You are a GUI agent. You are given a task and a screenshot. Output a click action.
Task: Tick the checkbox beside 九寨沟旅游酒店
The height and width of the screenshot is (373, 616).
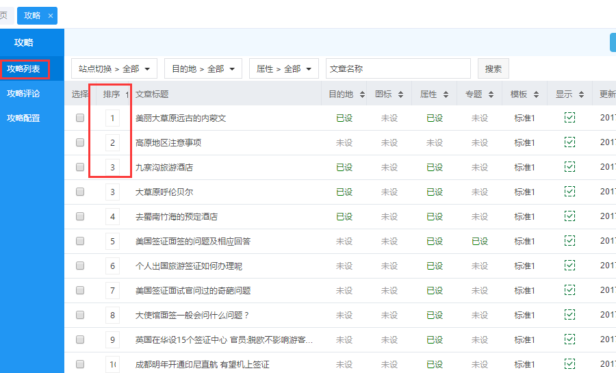(x=80, y=167)
